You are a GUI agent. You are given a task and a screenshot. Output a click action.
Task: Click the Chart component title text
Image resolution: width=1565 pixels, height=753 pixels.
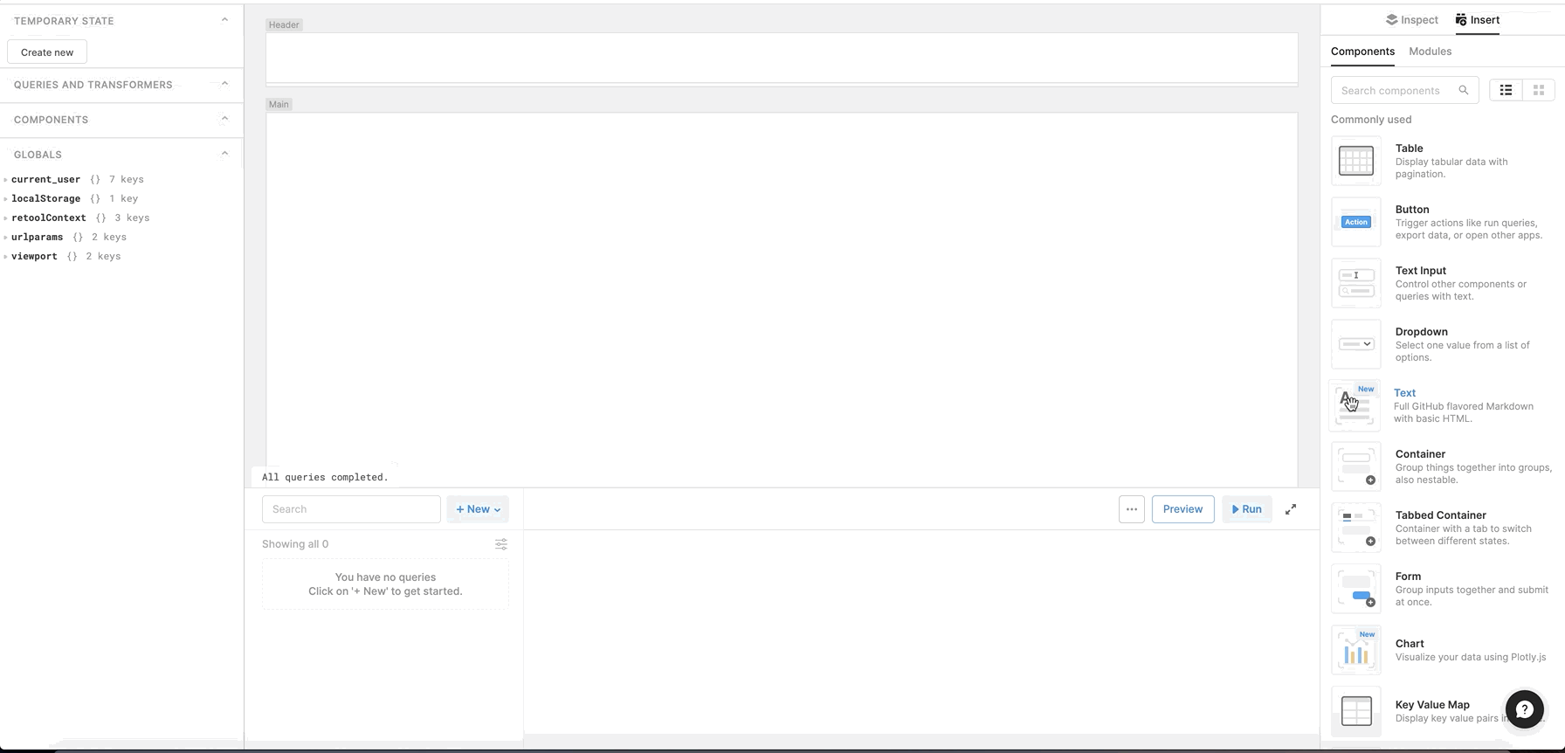point(1410,644)
